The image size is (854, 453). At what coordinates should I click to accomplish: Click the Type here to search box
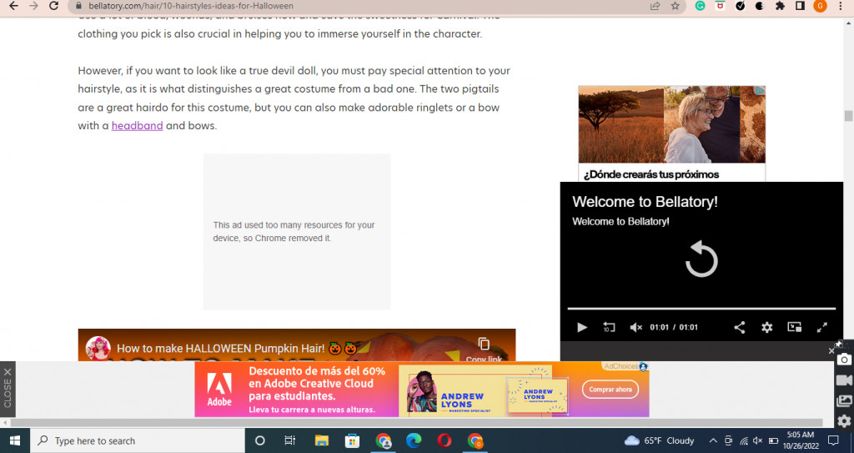[138, 440]
